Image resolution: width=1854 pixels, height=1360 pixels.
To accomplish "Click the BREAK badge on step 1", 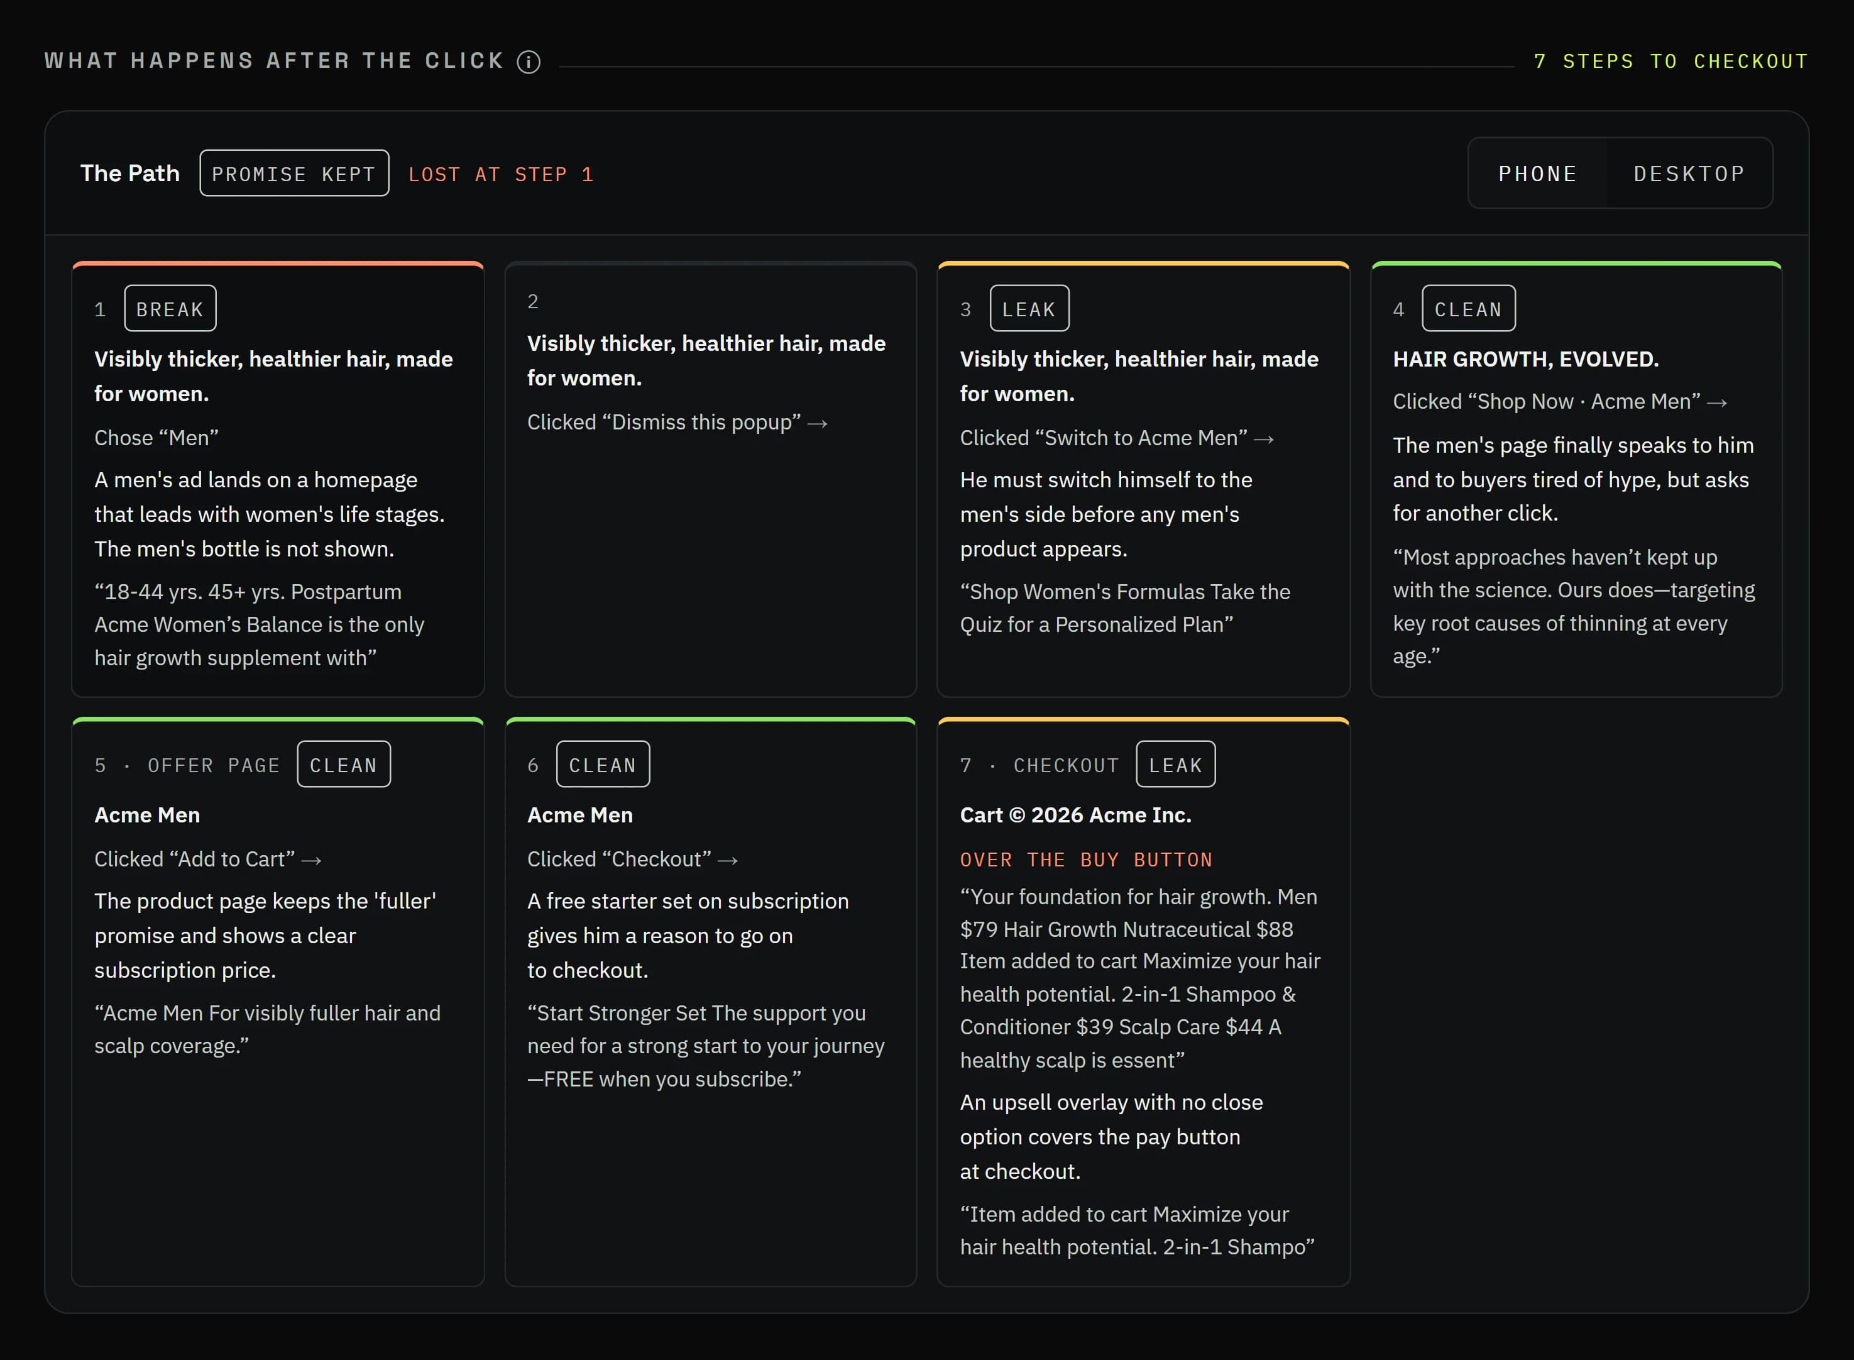I will point(170,309).
